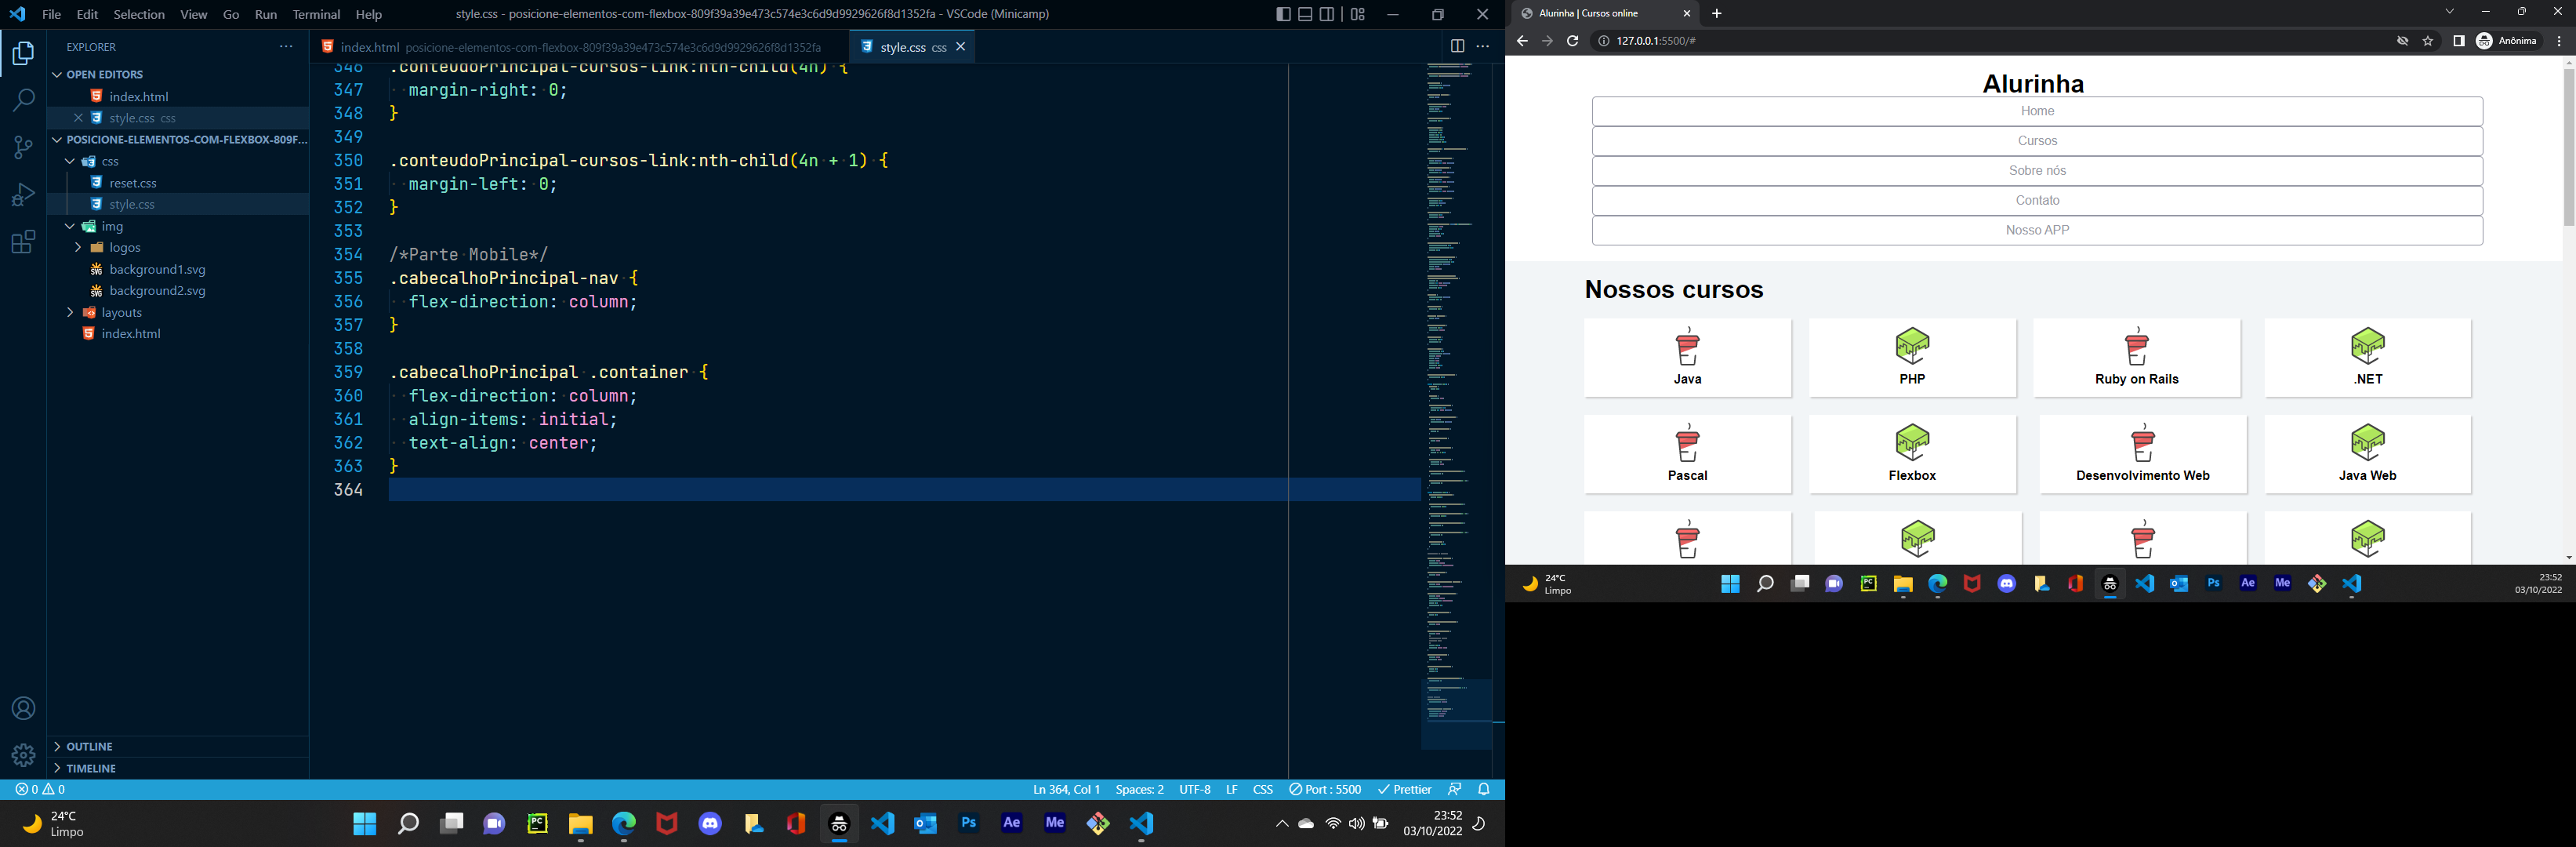Screen dimensions: 2576x847
Task: Open the Extensions view
Action: coord(23,242)
